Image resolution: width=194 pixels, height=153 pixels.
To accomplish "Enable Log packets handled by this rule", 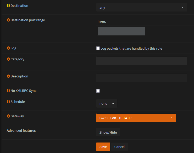I will pos(98,48).
